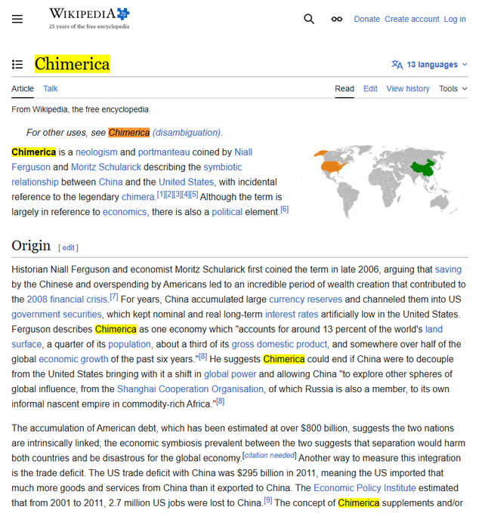Open the gross domestic product link

280,344
